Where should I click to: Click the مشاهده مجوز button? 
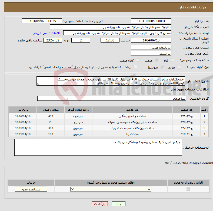click(31, 189)
